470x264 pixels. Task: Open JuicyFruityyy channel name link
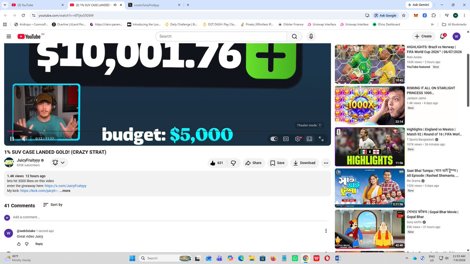pyautogui.click(x=28, y=160)
